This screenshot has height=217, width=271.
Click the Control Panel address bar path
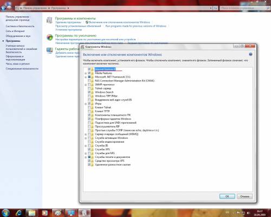point(114,8)
